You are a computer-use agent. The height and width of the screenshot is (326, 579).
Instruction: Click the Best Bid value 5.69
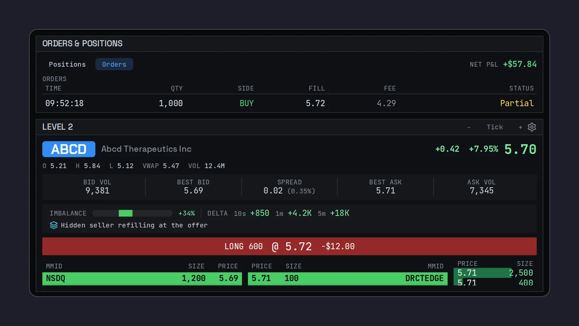pos(193,191)
